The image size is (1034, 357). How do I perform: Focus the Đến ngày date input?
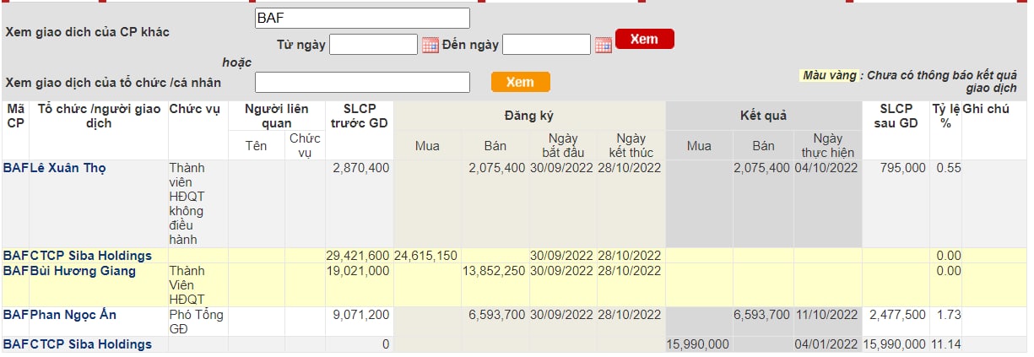click(546, 45)
